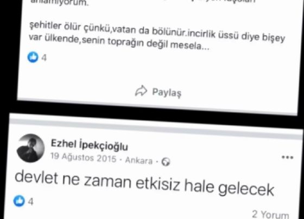Click the globe public privacy icon
The height and width of the screenshot is (219, 304).
pos(166,162)
